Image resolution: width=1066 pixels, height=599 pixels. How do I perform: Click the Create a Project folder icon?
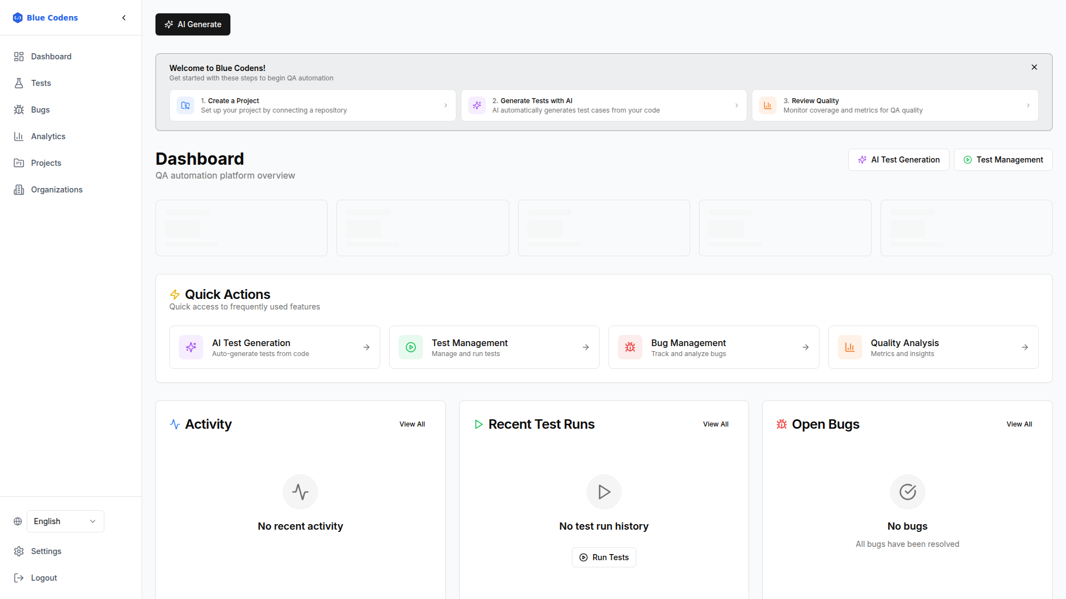click(x=185, y=105)
